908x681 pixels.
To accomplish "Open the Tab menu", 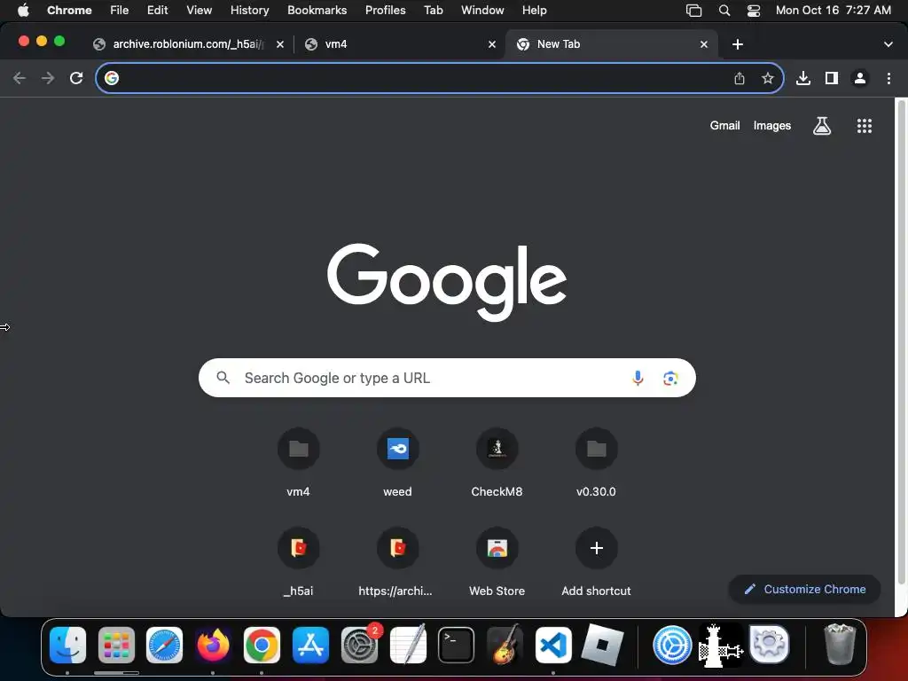I will [433, 10].
